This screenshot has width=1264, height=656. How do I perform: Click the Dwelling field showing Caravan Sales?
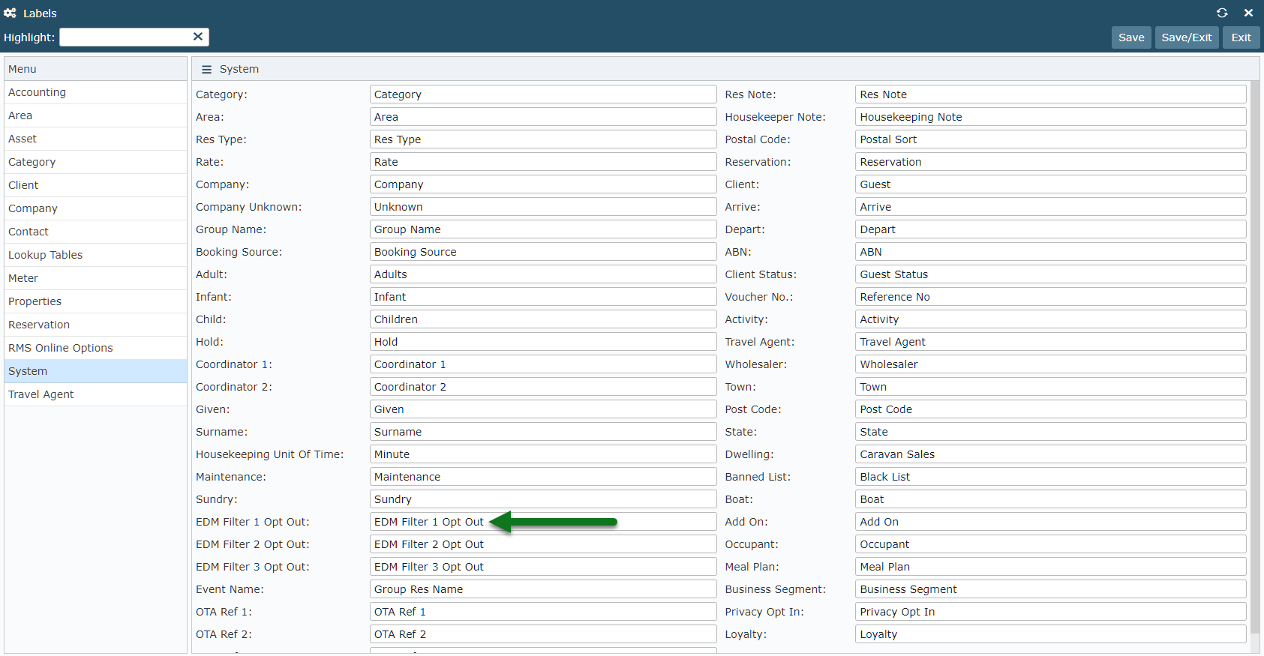[x=1051, y=454]
